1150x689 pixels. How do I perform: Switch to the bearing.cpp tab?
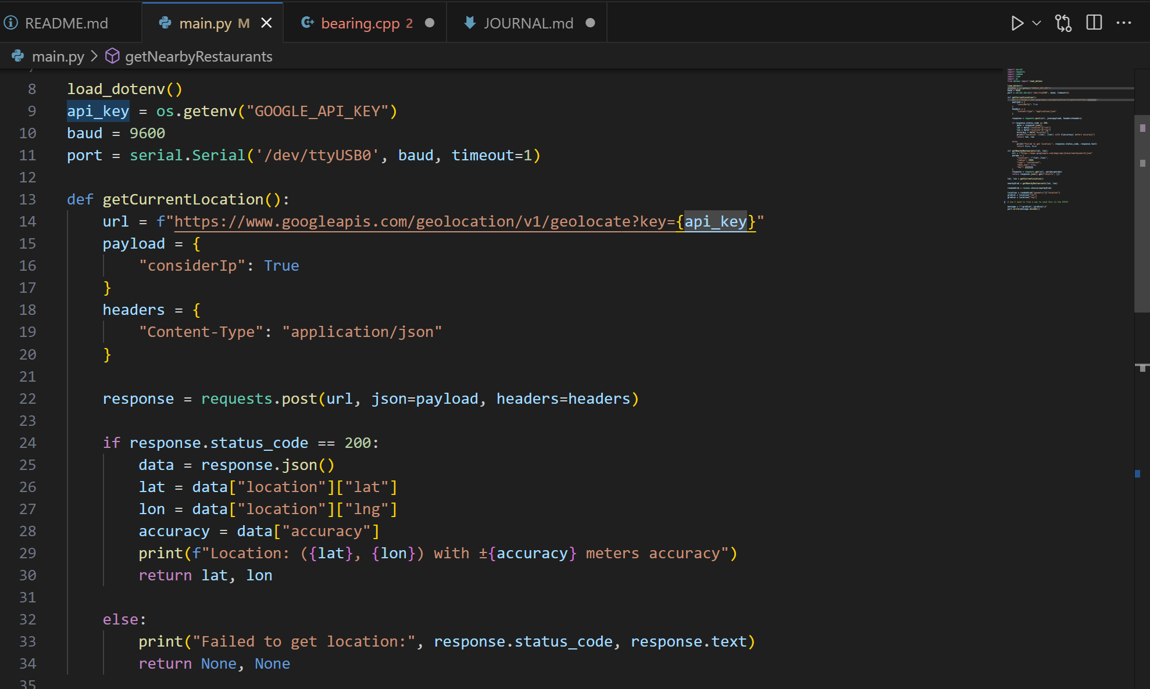365,23
